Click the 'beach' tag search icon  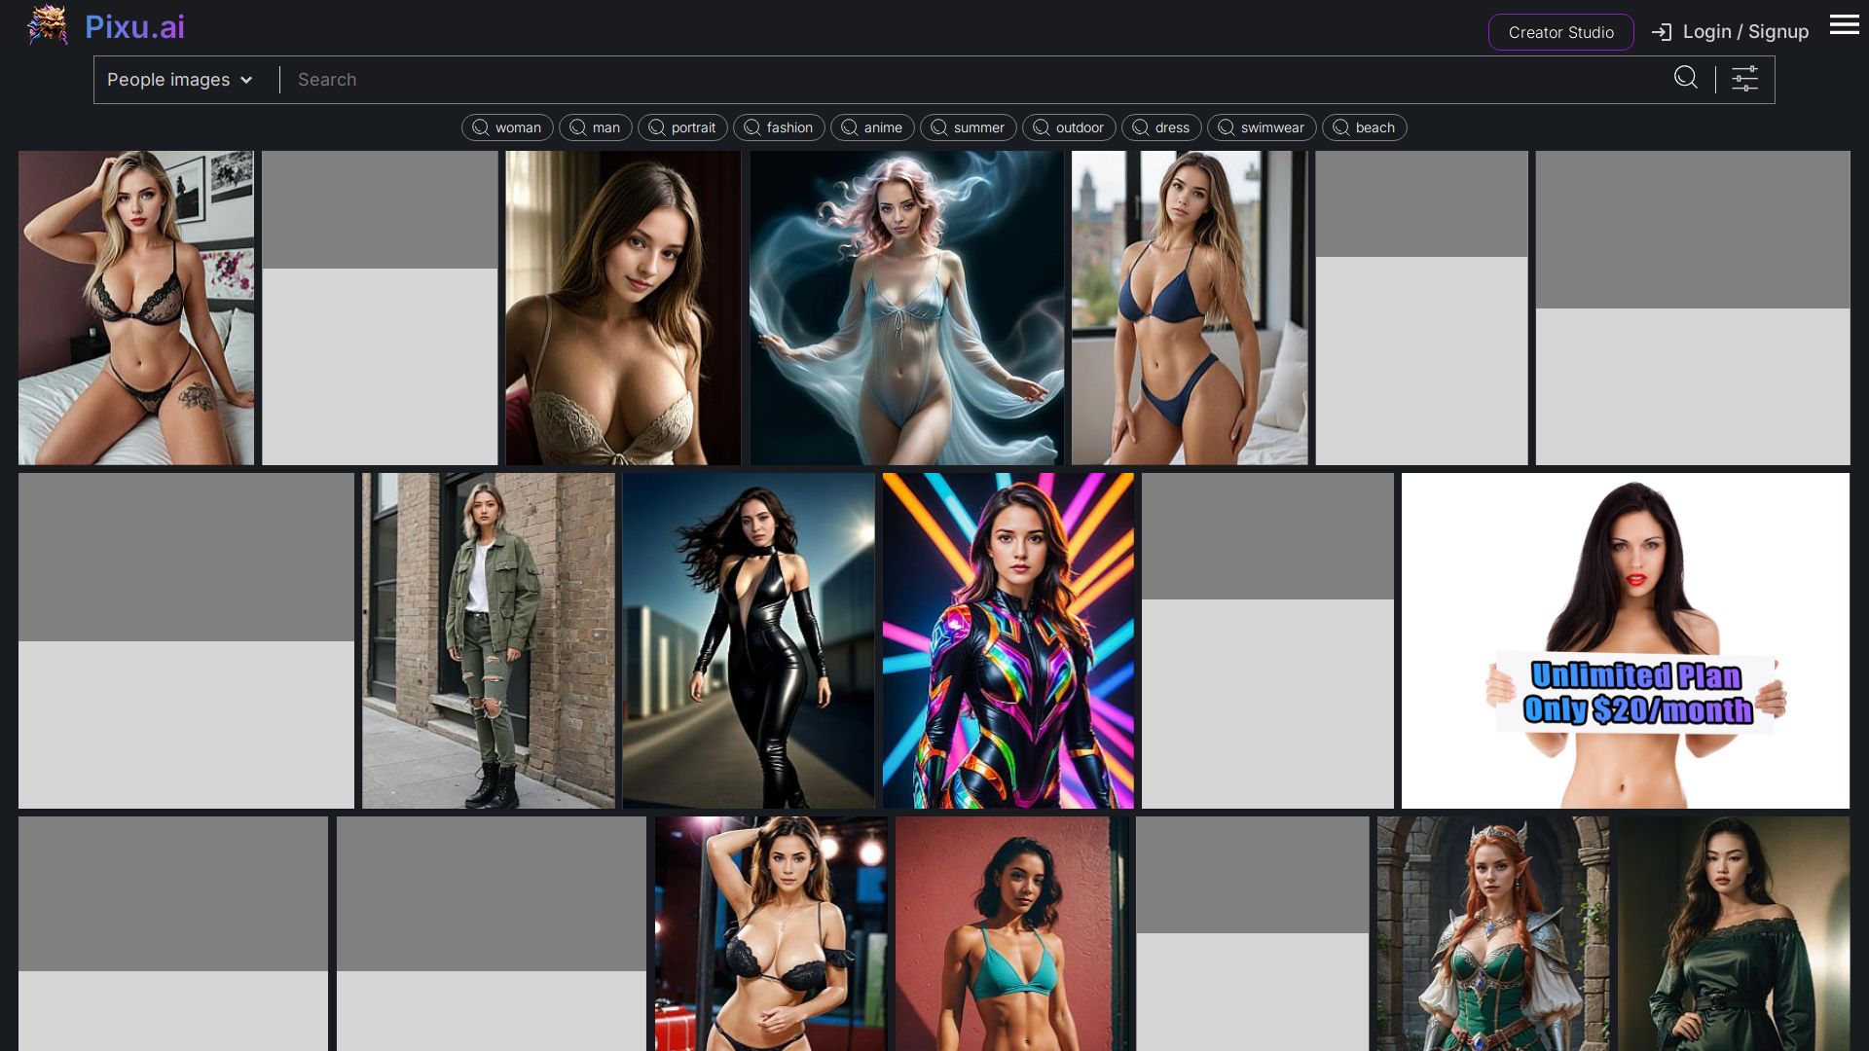(1340, 127)
